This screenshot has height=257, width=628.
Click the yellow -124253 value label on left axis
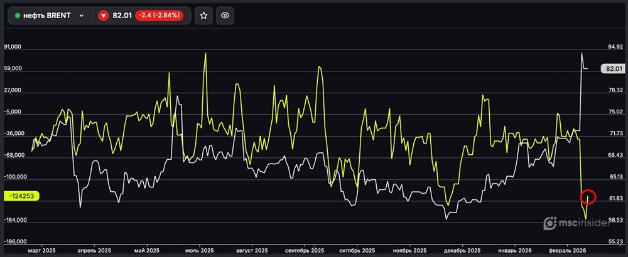tap(22, 196)
